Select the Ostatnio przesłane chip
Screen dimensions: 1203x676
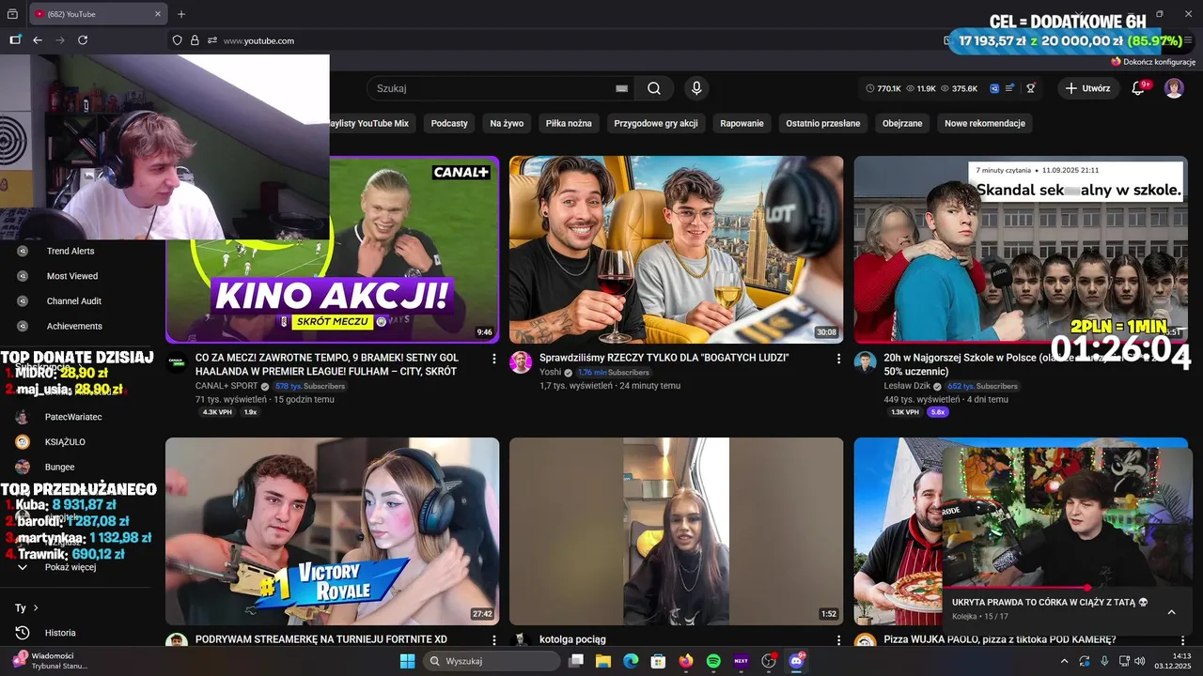[823, 123]
